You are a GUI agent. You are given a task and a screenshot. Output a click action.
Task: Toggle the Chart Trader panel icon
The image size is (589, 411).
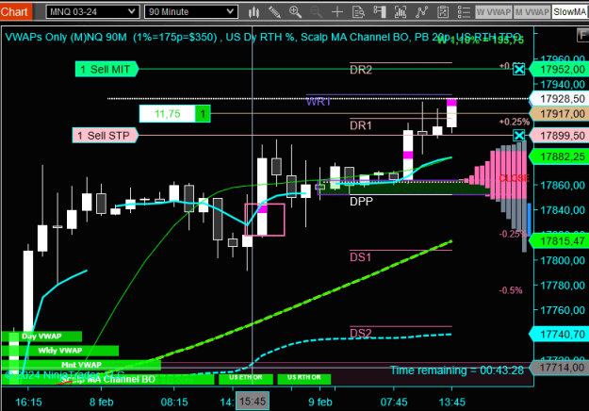380,12
